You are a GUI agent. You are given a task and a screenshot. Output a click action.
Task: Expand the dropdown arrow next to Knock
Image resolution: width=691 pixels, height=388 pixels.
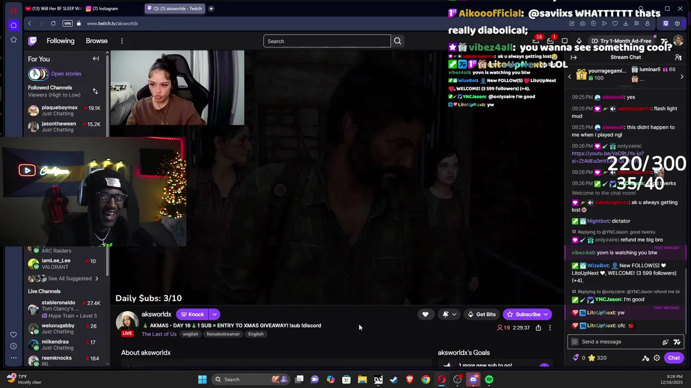214,314
